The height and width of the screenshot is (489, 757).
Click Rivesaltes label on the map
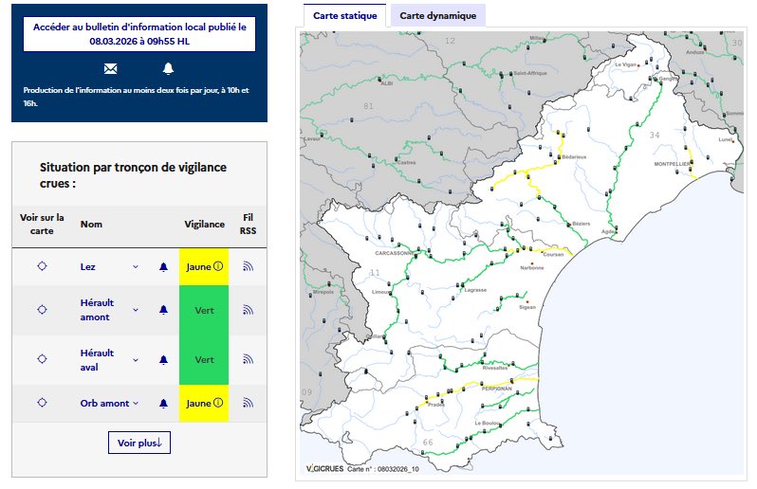495,368
